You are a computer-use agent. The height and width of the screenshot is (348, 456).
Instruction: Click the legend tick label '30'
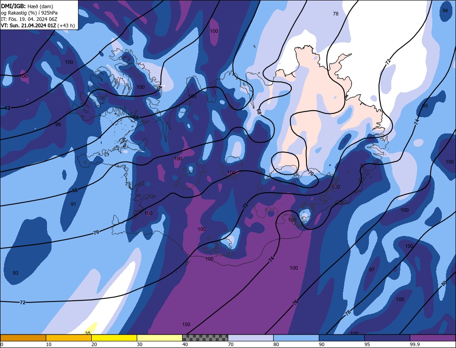tap(140, 344)
